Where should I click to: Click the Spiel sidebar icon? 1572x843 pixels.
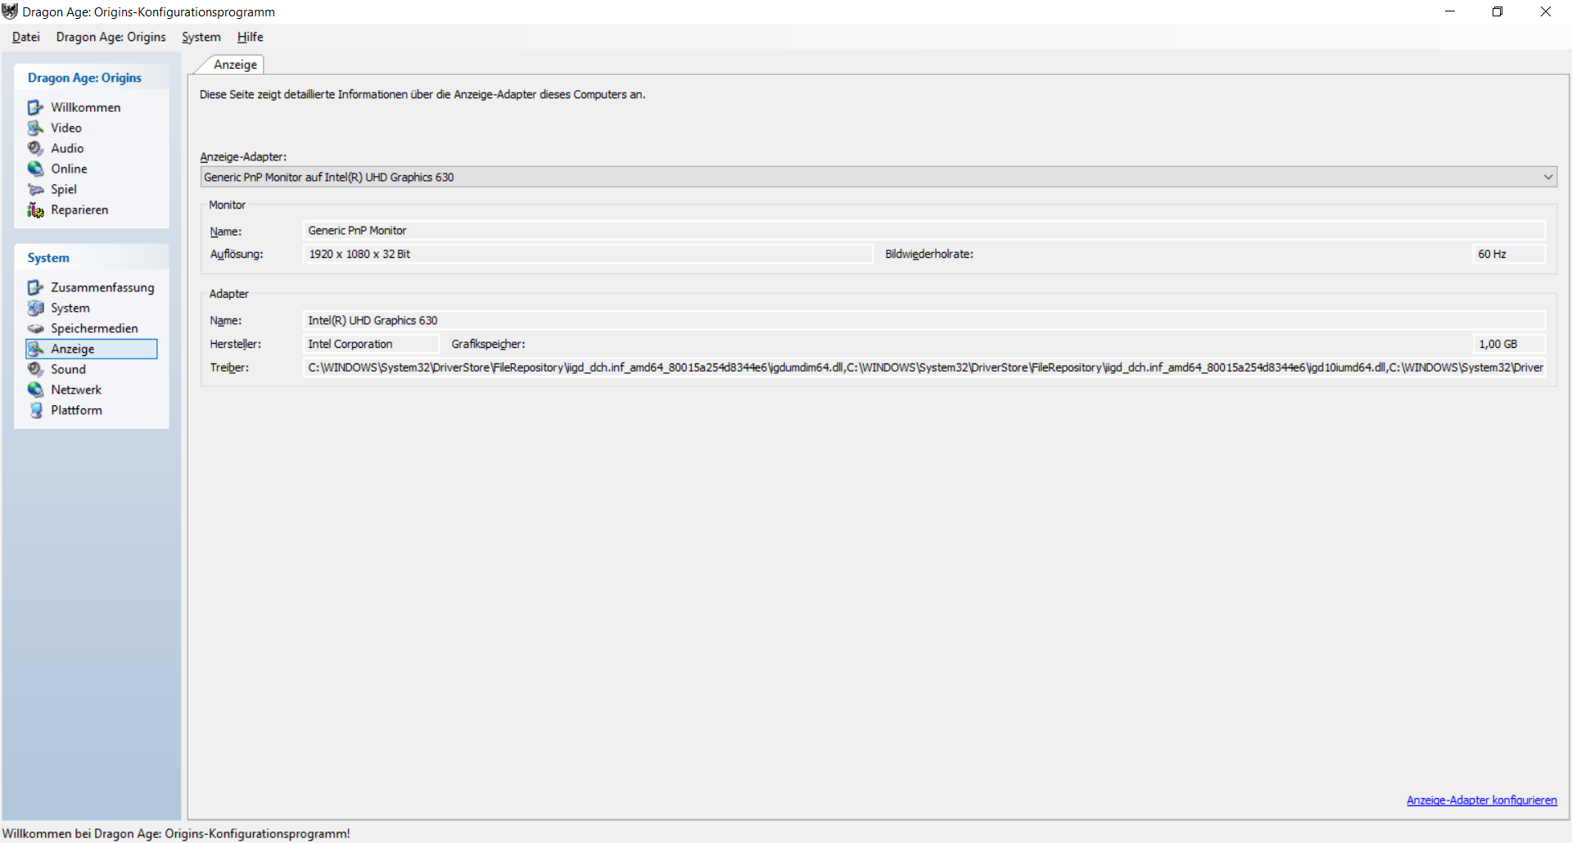[x=35, y=189]
